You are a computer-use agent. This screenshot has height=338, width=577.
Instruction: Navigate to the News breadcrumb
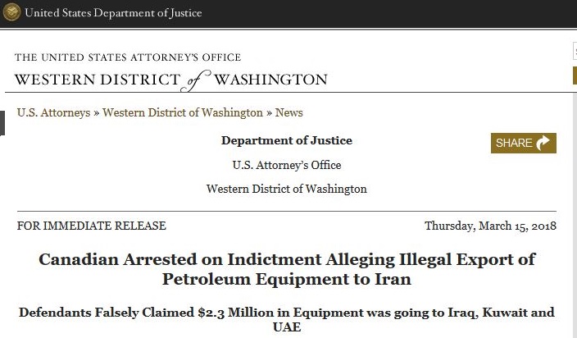(x=288, y=112)
